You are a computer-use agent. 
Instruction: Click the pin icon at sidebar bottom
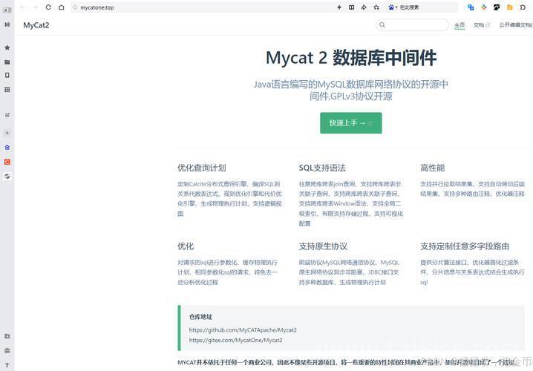pos(7,365)
